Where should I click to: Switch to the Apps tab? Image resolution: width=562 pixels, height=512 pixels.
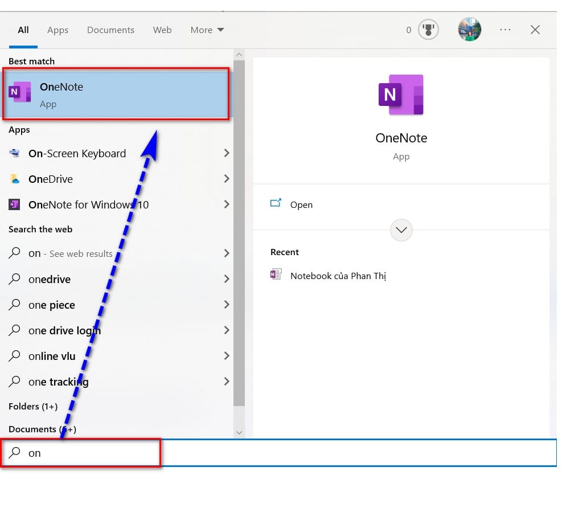58,30
